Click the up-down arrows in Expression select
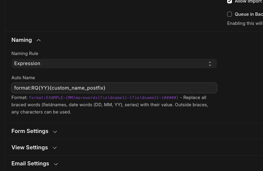The image size is (263, 171). [x=210, y=63]
